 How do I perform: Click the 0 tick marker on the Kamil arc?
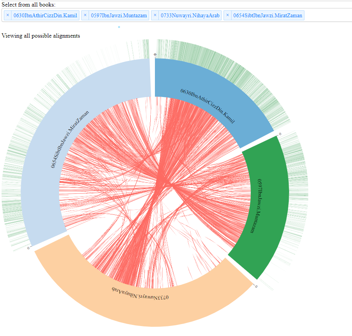pos(155,54)
